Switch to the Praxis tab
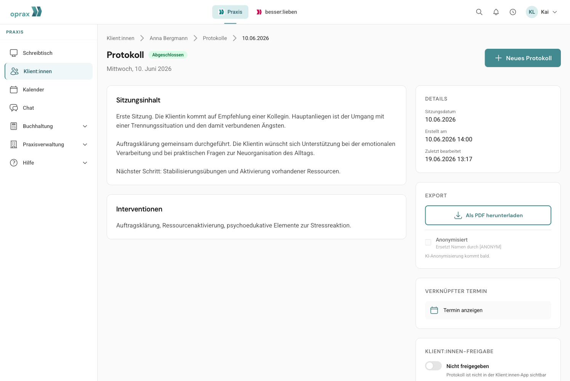This screenshot has width=570, height=381. pyautogui.click(x=230, y=12)
